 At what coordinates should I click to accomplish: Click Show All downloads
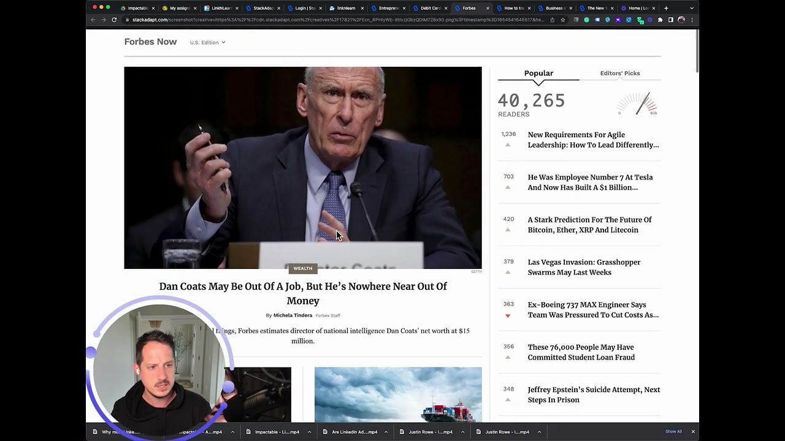click(673, 432)
